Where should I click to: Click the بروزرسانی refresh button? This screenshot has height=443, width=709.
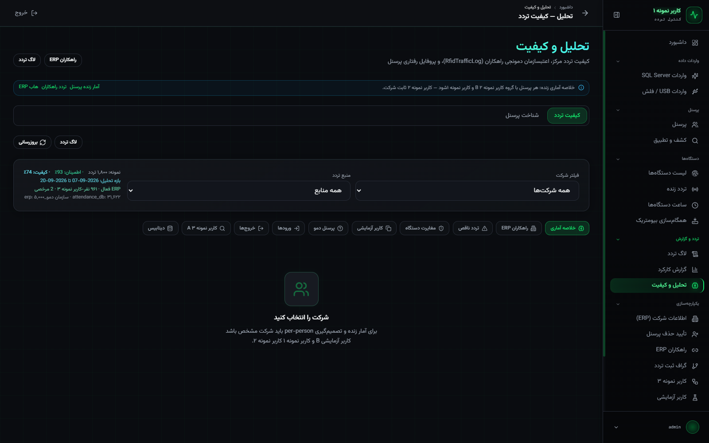click(x=32, y=142)
